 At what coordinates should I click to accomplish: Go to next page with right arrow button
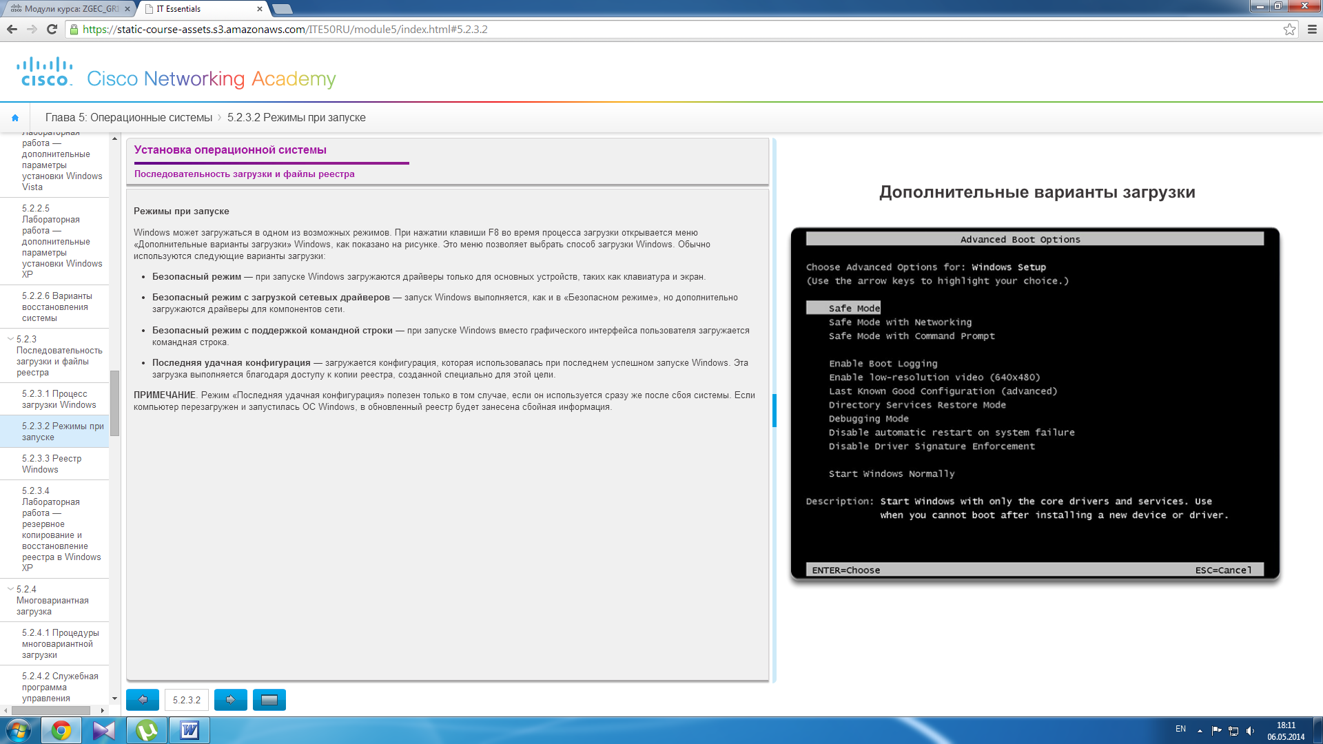231,700
